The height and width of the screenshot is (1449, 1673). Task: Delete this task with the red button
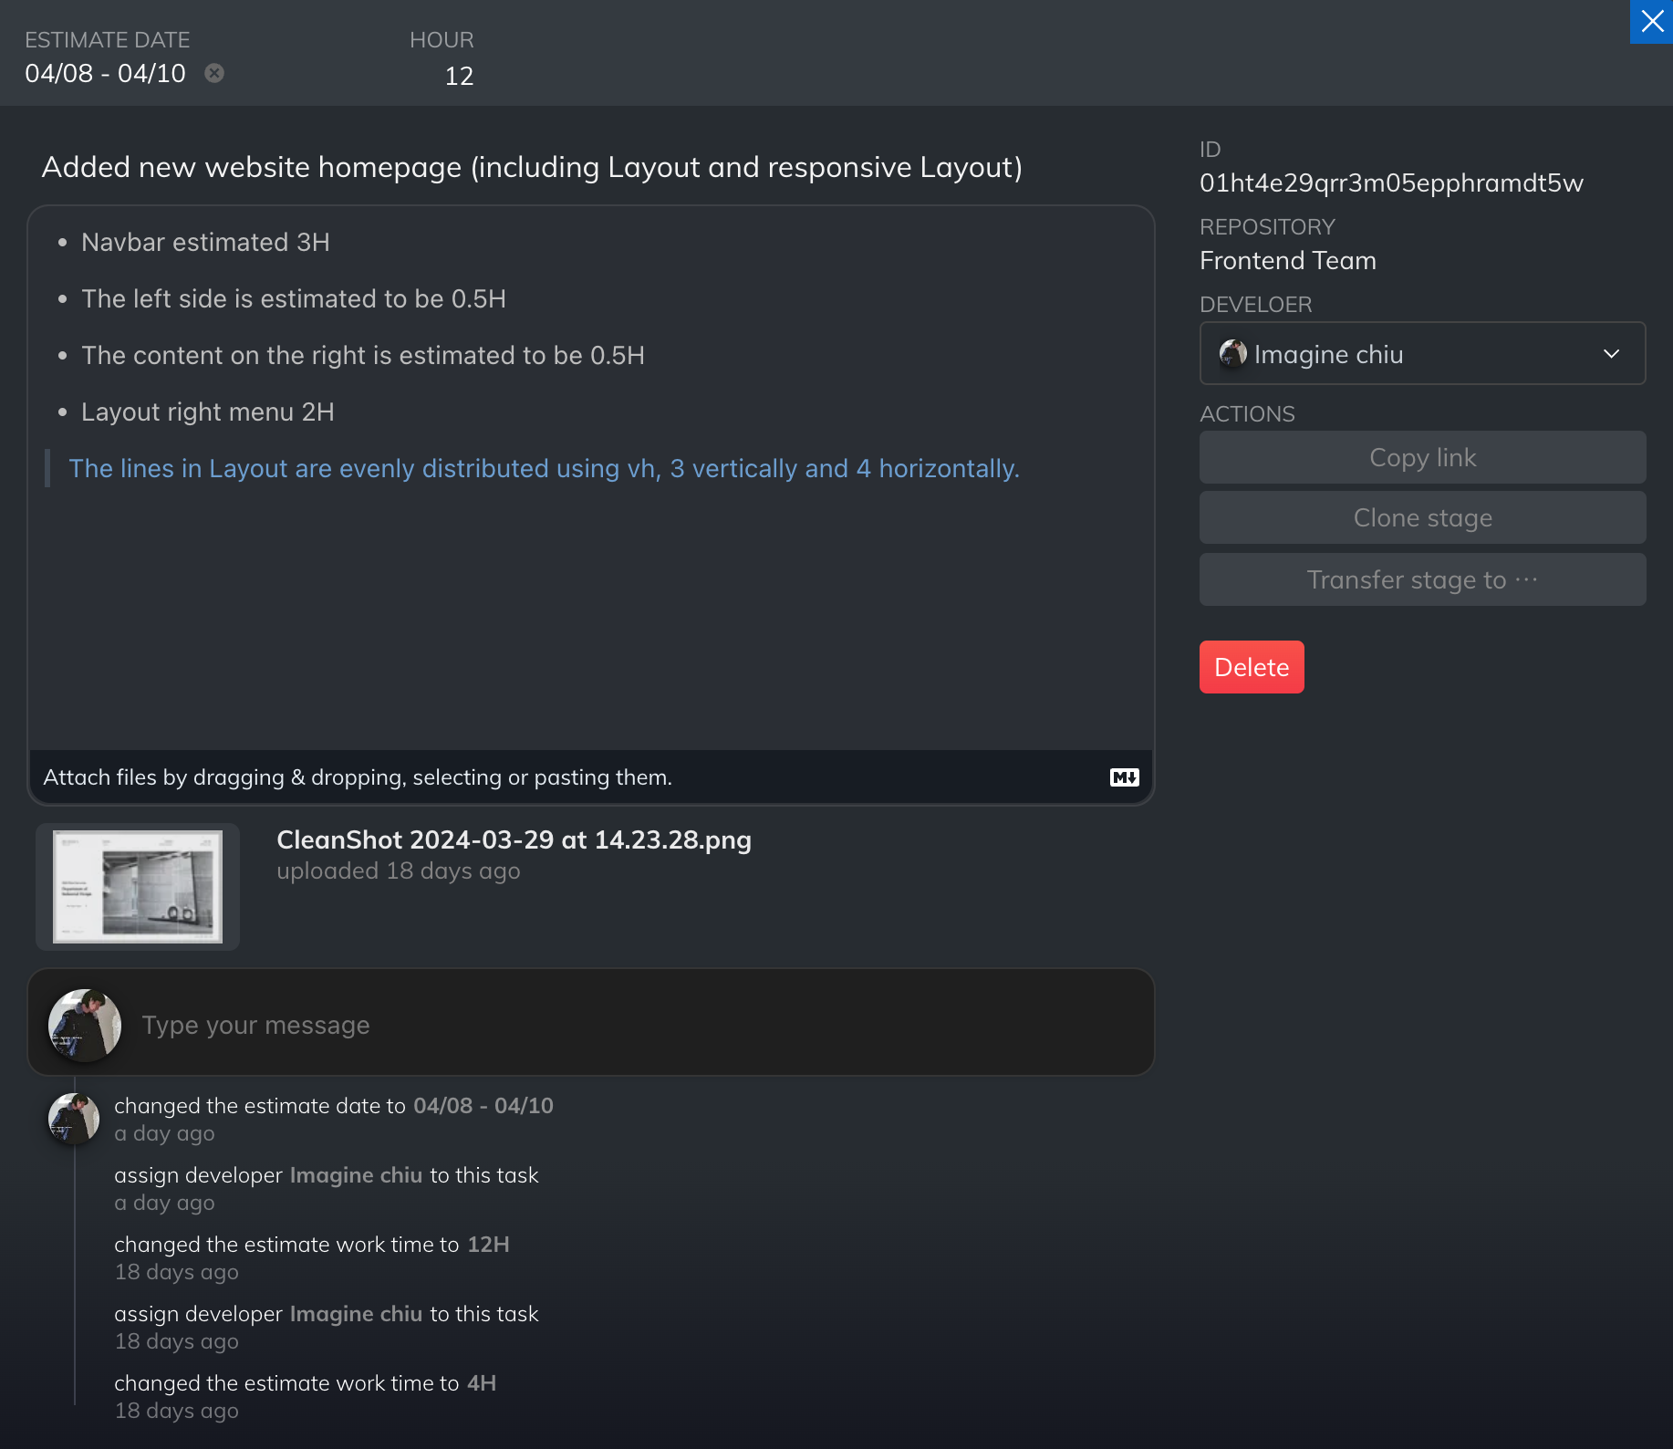[1251, 667]
